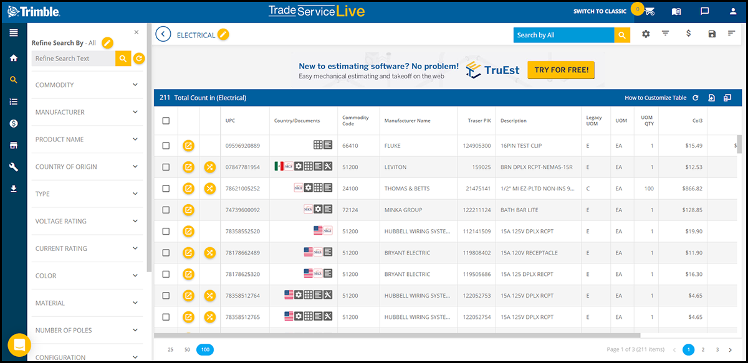Click the refine search magnifier button
This screenshot has height=363, width=748.
pos(123,59)
